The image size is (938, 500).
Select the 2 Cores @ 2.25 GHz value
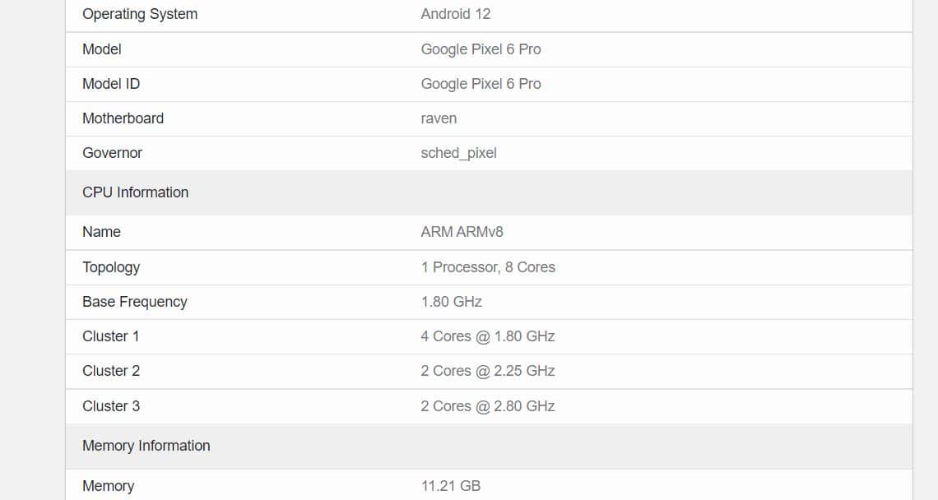pyautogui.click(x=488, y=371)
